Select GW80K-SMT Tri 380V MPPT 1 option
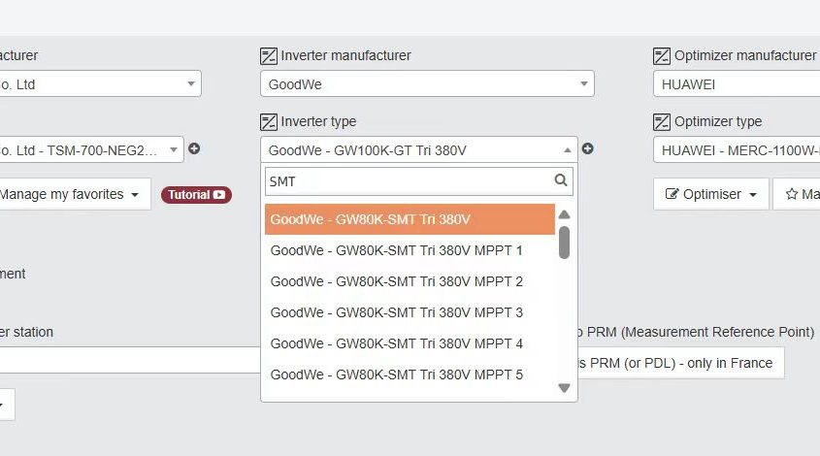 (410, 250)
